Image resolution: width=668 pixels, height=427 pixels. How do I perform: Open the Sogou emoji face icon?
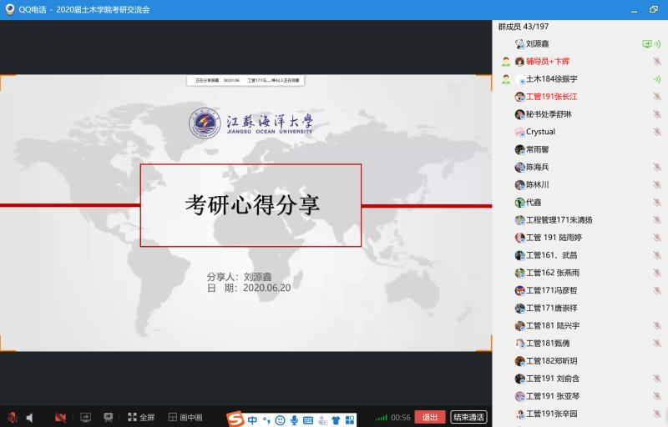coord(280,419)
